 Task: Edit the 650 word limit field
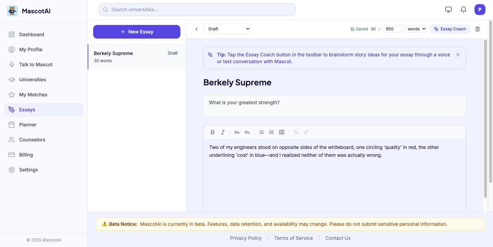tap(392, 29)
